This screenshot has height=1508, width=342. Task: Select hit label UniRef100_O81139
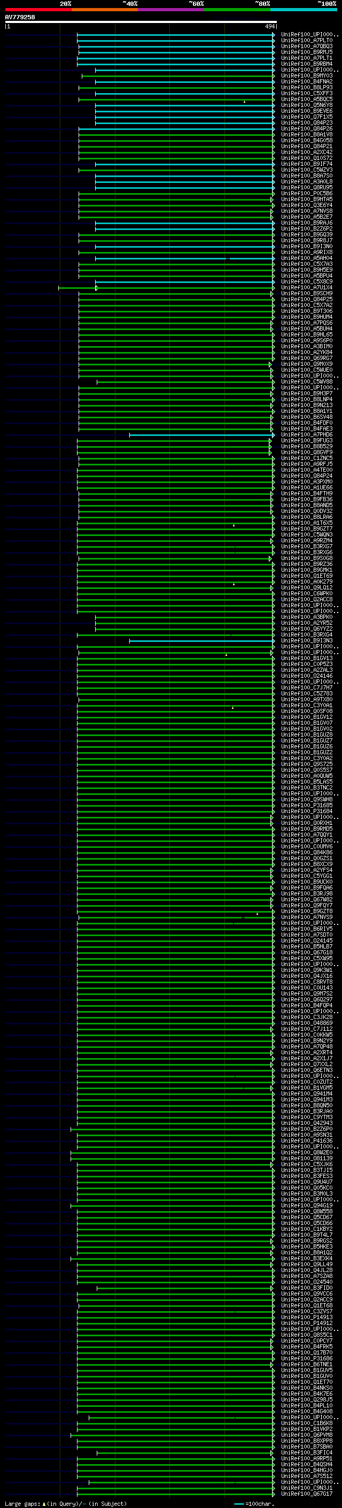click(x=306, y=1159)
